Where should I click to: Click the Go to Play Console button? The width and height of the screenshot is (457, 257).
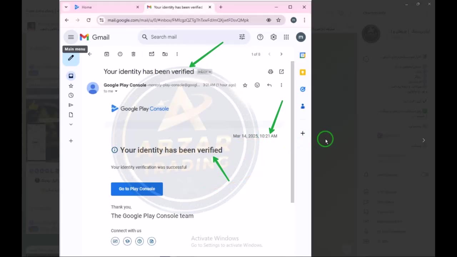137,189
